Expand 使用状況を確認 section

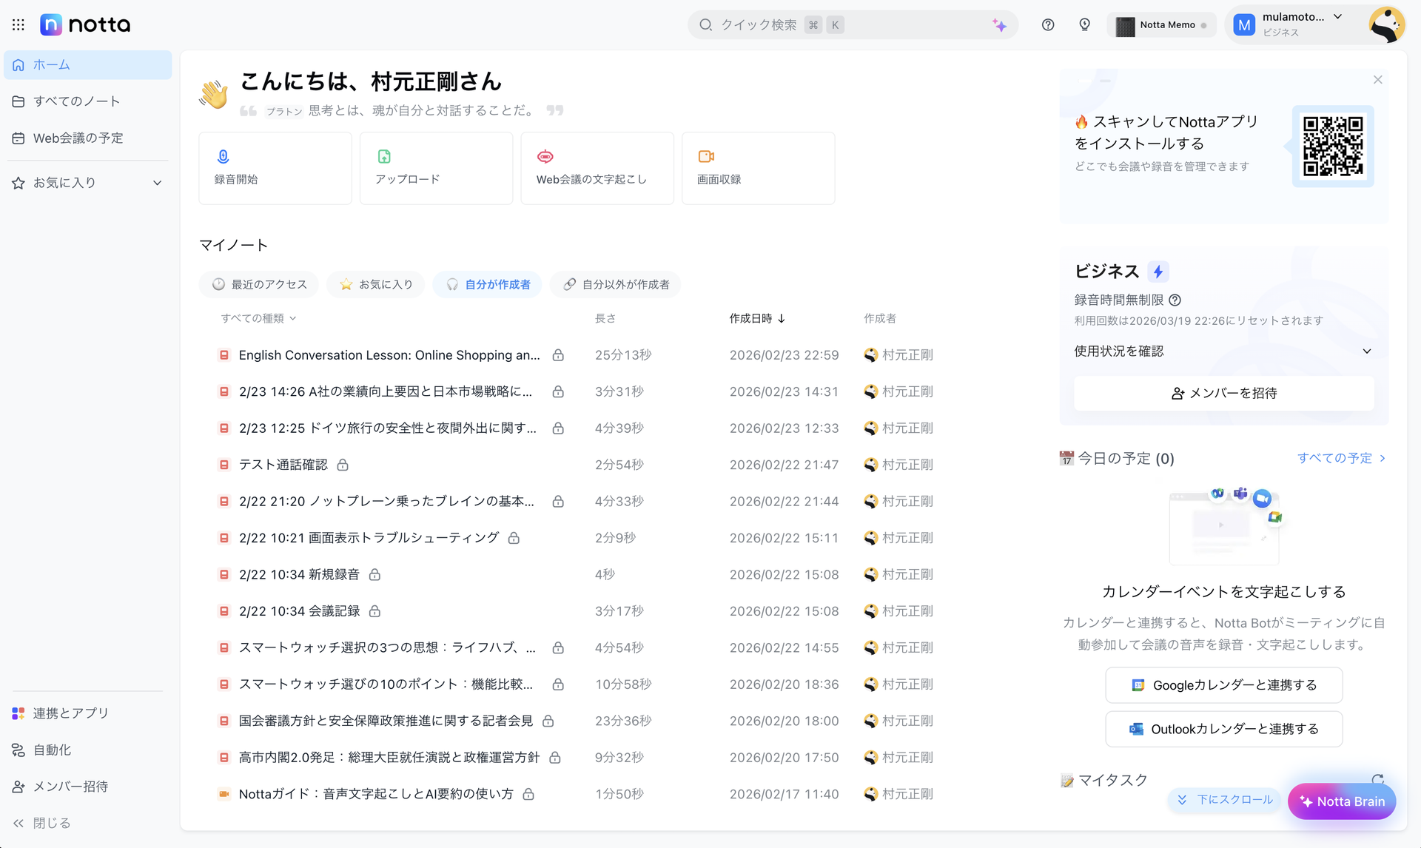click(x=1223, y=351)
